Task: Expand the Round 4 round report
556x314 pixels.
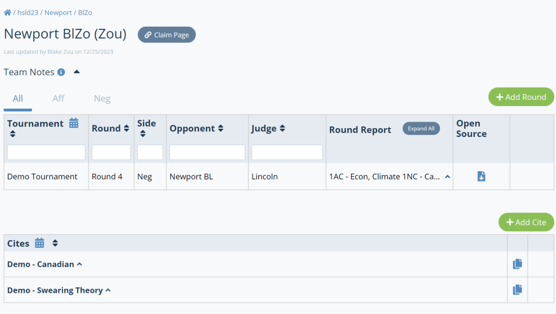Action: pyautogui.click(x=447, y=177)
